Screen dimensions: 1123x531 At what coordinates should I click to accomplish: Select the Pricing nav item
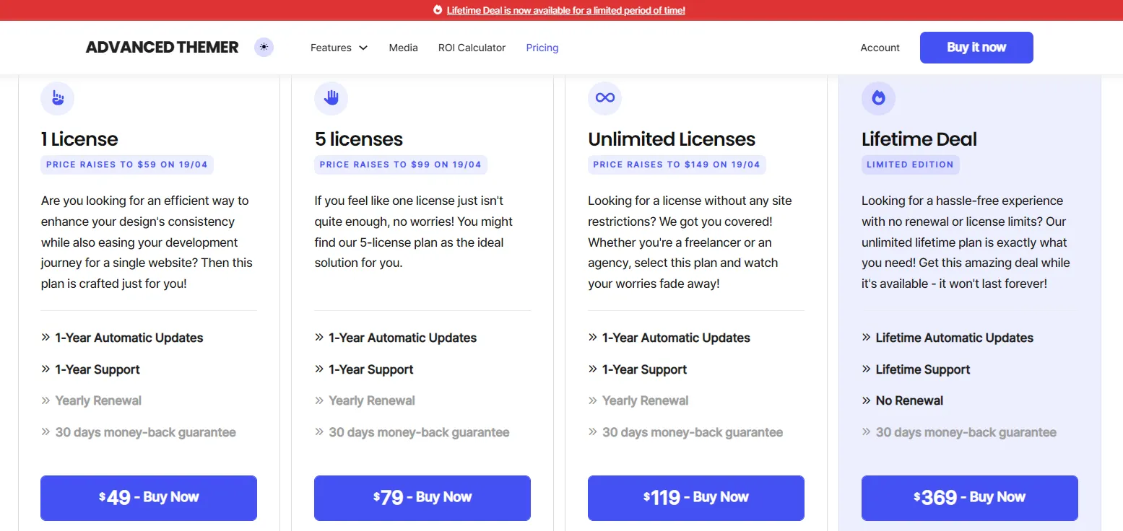click(x=542, y=48)
